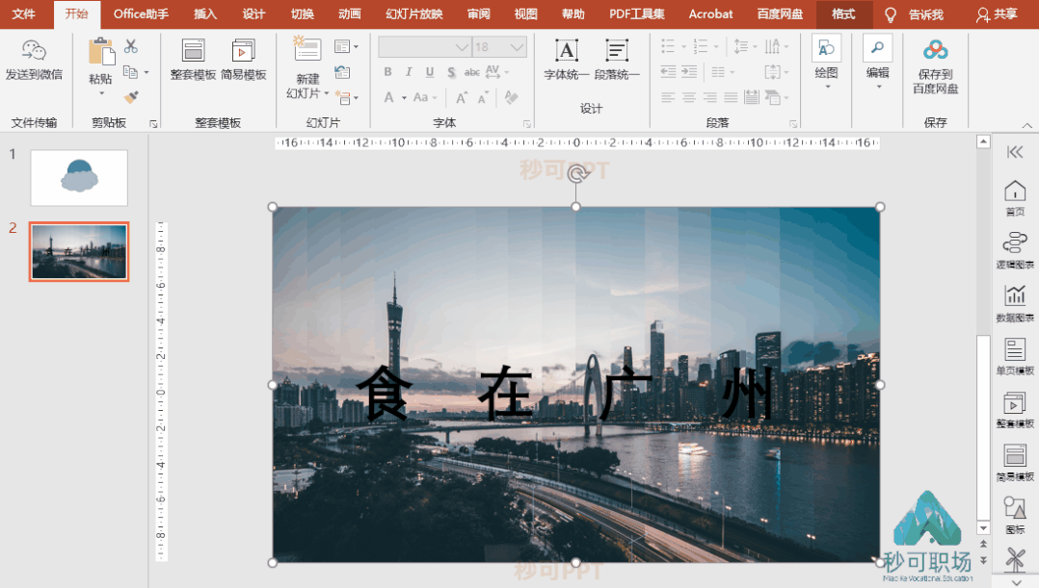
Task: Open the 剪贴板 clipboard pane launcher
Action: pos(153,124)
